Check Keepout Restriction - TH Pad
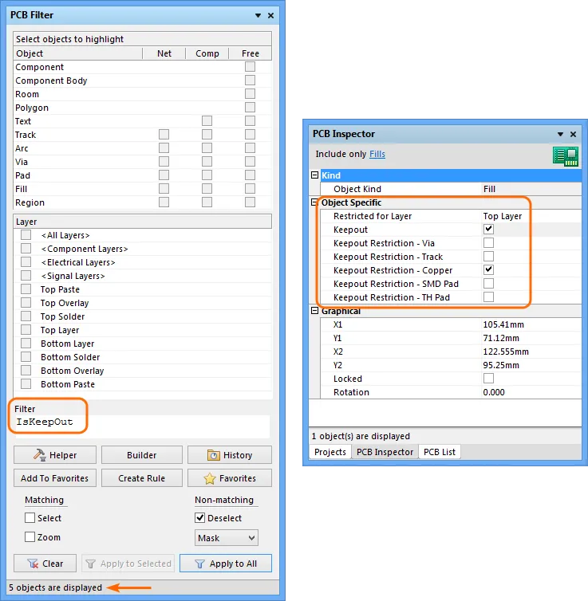This screenshot has width=588, height=601. (488, 297)
